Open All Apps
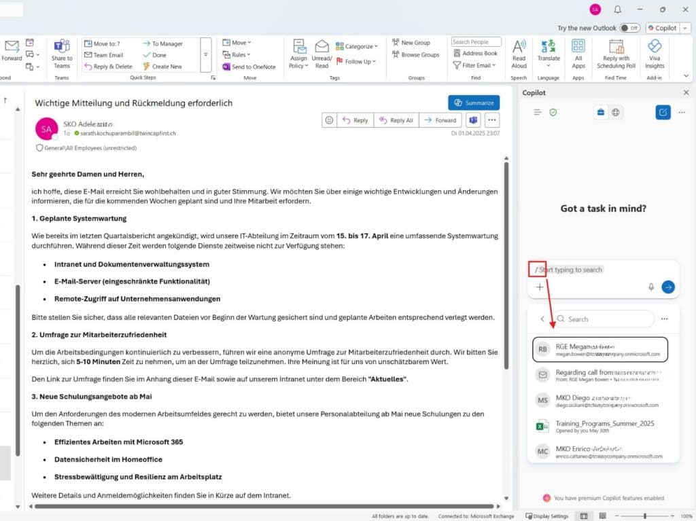696x521 pixels. tap(578, 54)
